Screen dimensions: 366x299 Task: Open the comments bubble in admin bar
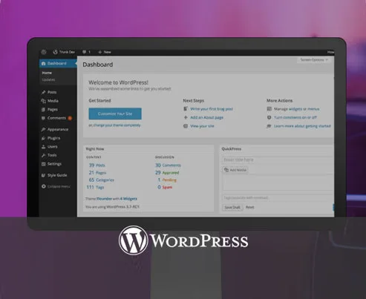tap(86, 52)
